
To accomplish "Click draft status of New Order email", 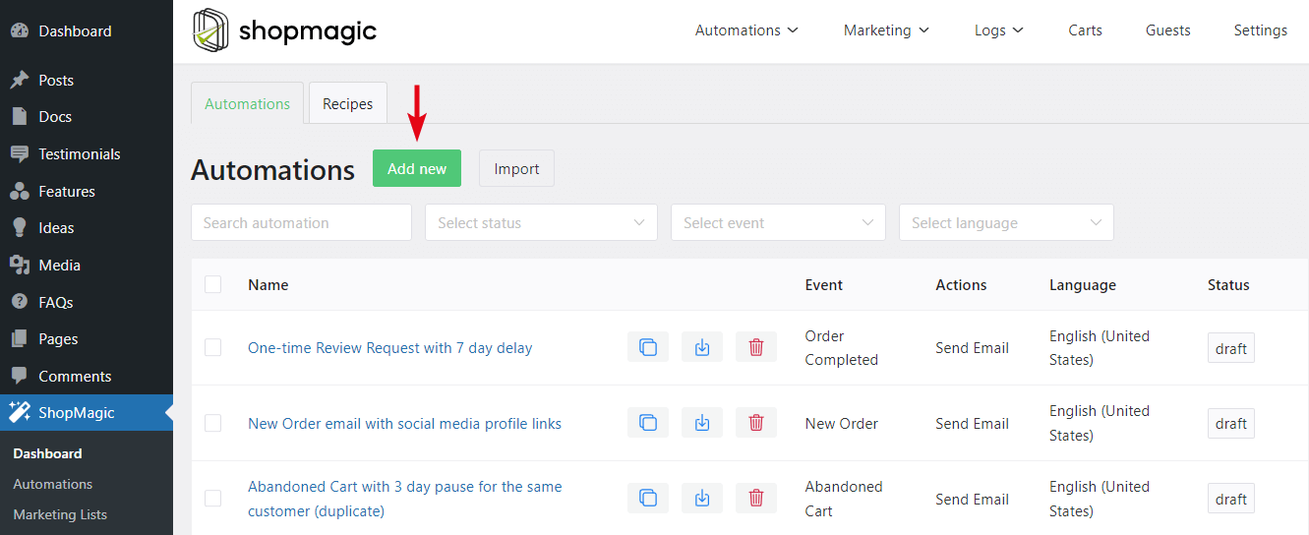I will [1231, 424].
